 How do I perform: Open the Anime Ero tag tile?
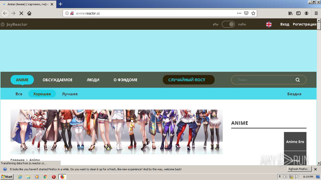click(295, 141)
